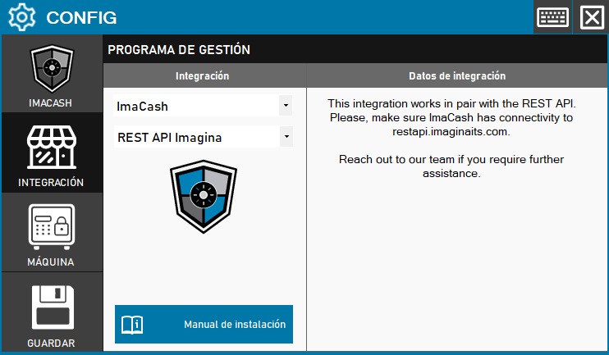Open the on-screen keyboard
Screen dimensions: 609x355
pos(554,17)
